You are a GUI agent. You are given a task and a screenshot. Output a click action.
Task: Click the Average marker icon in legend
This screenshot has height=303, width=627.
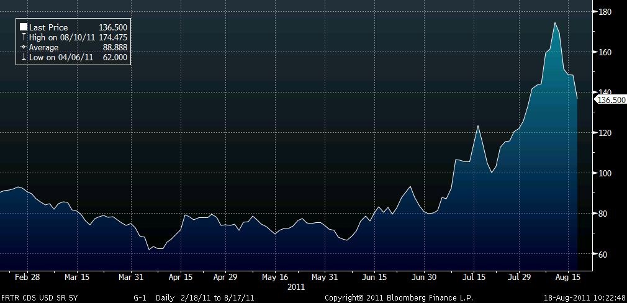click(24, 47)
